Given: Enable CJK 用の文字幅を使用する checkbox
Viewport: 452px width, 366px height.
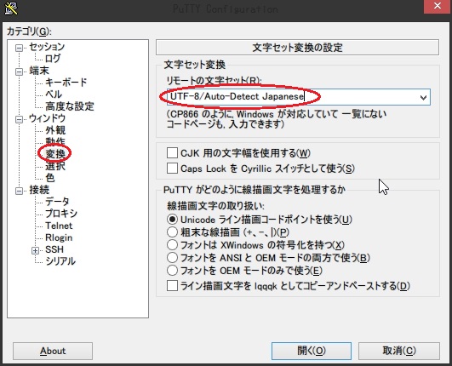Looking at the screenshot, I should [172, 152].
